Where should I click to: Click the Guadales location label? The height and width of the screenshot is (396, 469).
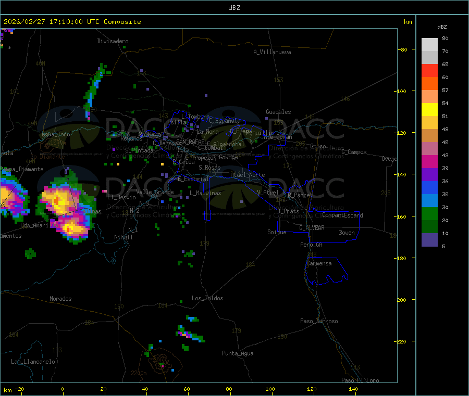(278, 112)
